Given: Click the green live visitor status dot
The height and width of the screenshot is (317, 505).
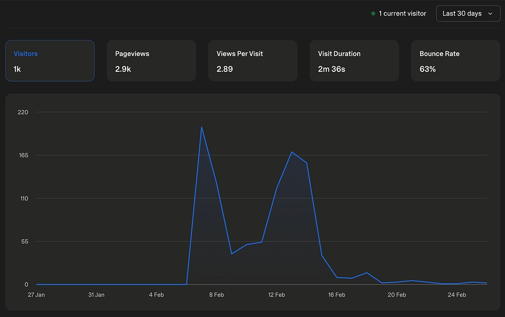Looking at the screenshot, I should (x=373, y=14).
